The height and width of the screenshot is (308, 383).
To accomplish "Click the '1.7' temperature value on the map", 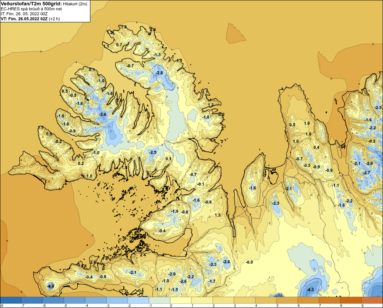I will (41, 128).
